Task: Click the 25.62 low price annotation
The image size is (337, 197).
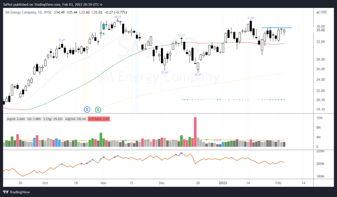Action: pyautogui.click(x=165, y=72)
